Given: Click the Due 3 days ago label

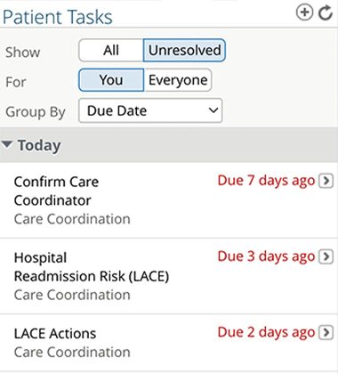Looking at the screenshot, I should 266,256.
